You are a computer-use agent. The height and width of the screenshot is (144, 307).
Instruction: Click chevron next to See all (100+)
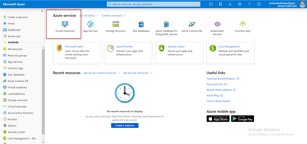97,16
